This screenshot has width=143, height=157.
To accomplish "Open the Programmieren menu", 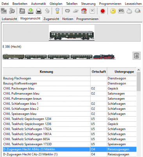I will pyautogui.click(x=110, y=4).
